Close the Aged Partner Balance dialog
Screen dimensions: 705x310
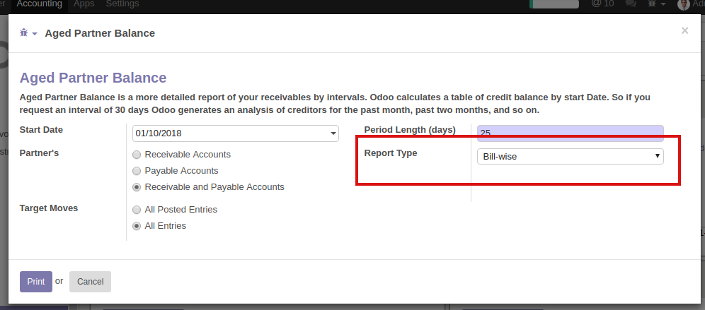coord(684,30)
